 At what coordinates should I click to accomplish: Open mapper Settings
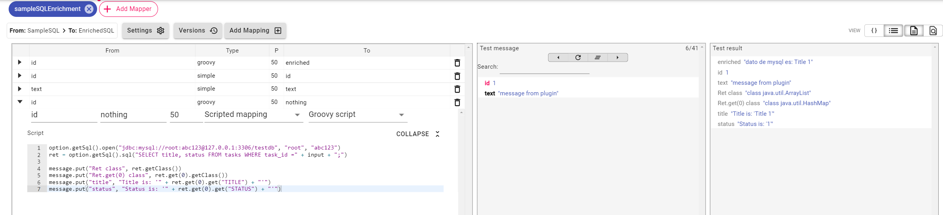click(145, 31)
